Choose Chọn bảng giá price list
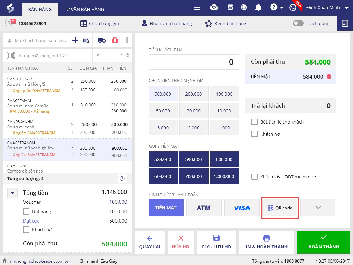353x265 pixels. click(x=100, y=23)
